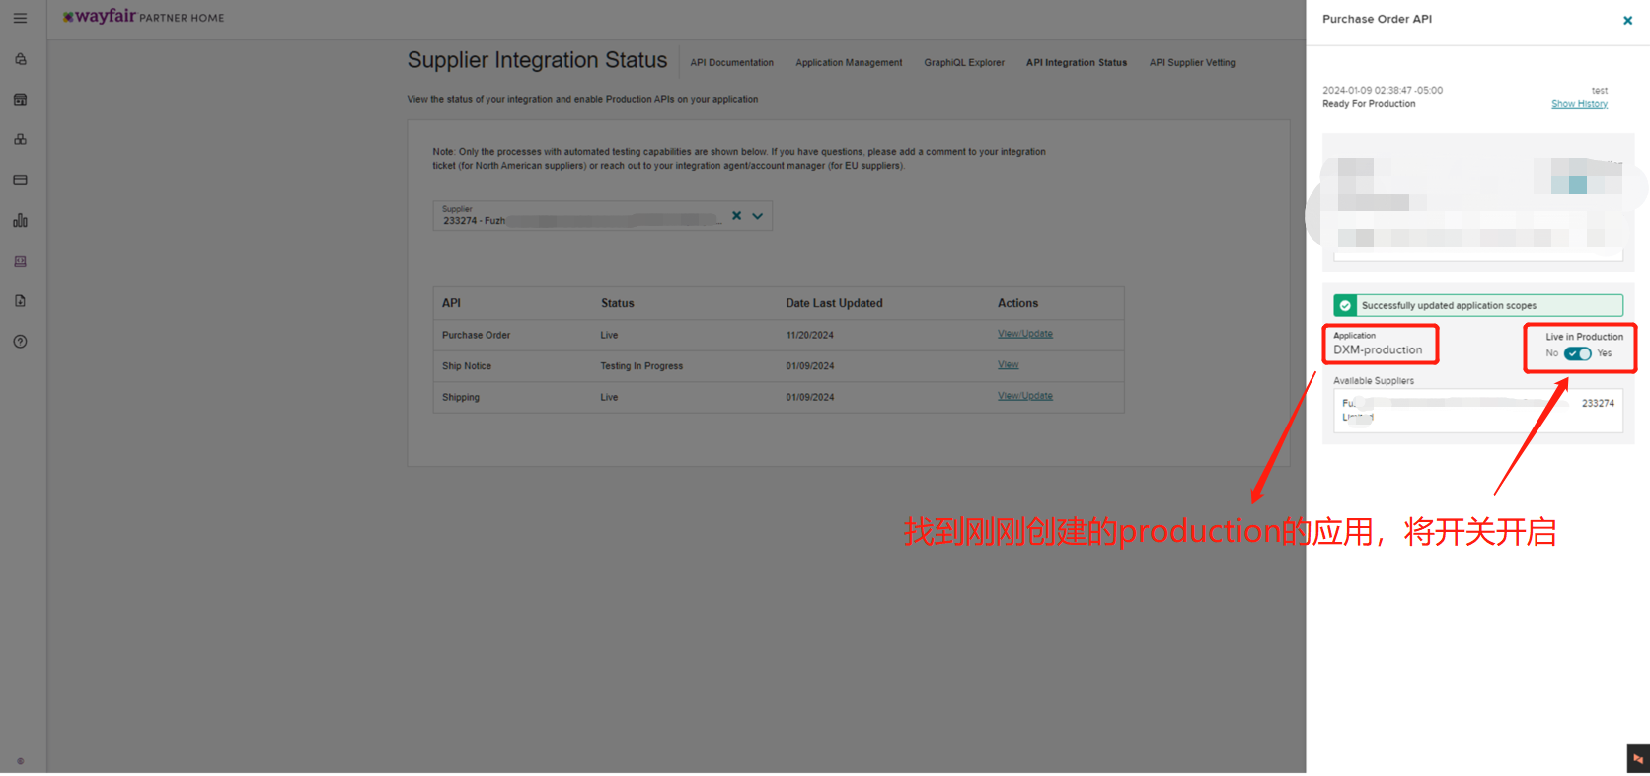1650x776 pixels.
Task: Open the file download icon in the sidebar
Action: click(x=20, y=301)
